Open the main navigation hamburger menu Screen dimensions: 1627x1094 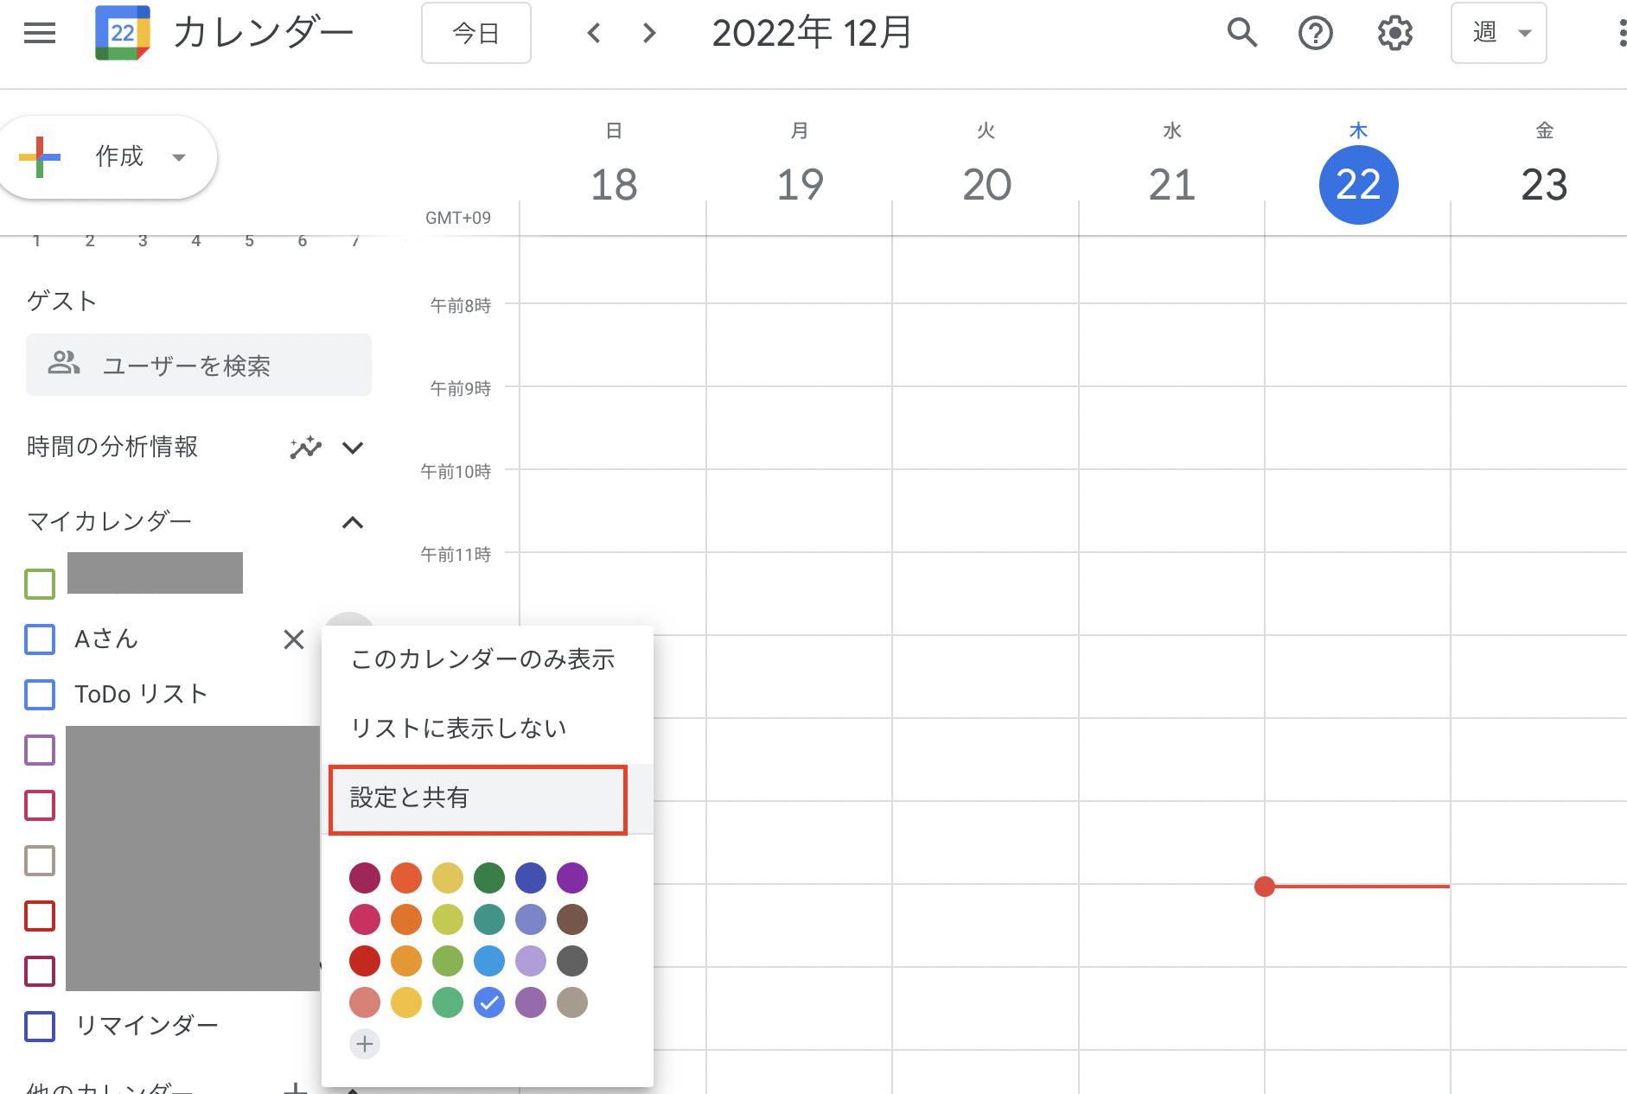[39, 33]
